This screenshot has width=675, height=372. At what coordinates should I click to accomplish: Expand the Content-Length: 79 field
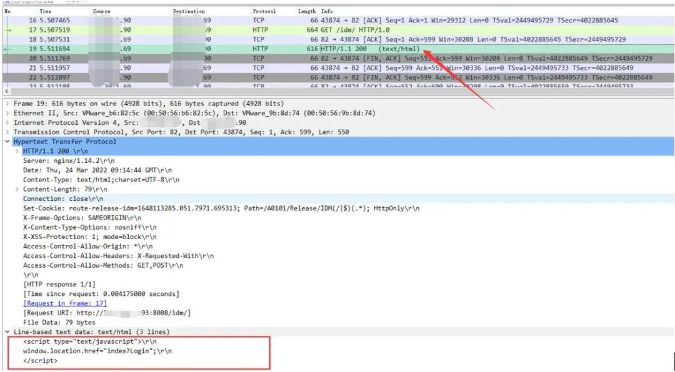[x=17, y=189]
